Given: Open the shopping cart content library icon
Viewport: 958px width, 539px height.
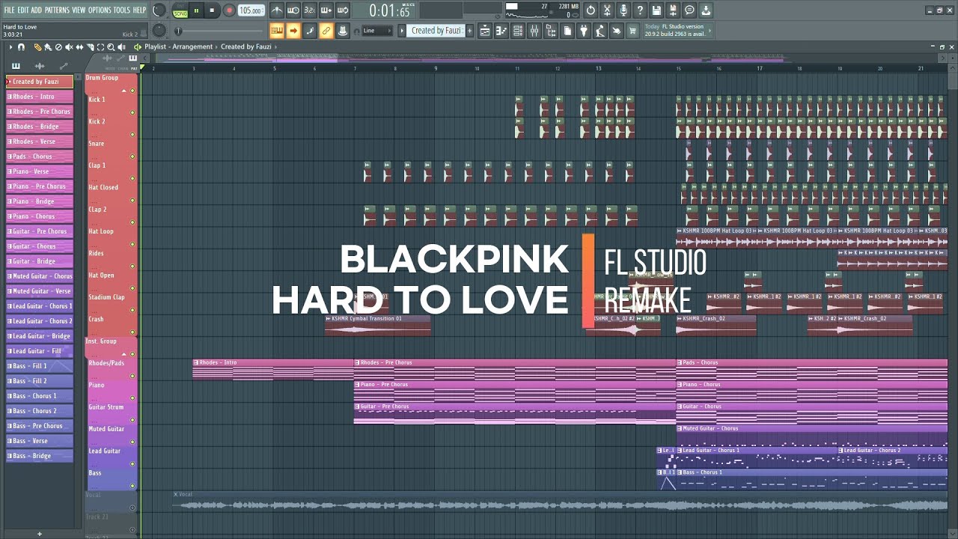Looking at the screenshot, I should 632,31.
